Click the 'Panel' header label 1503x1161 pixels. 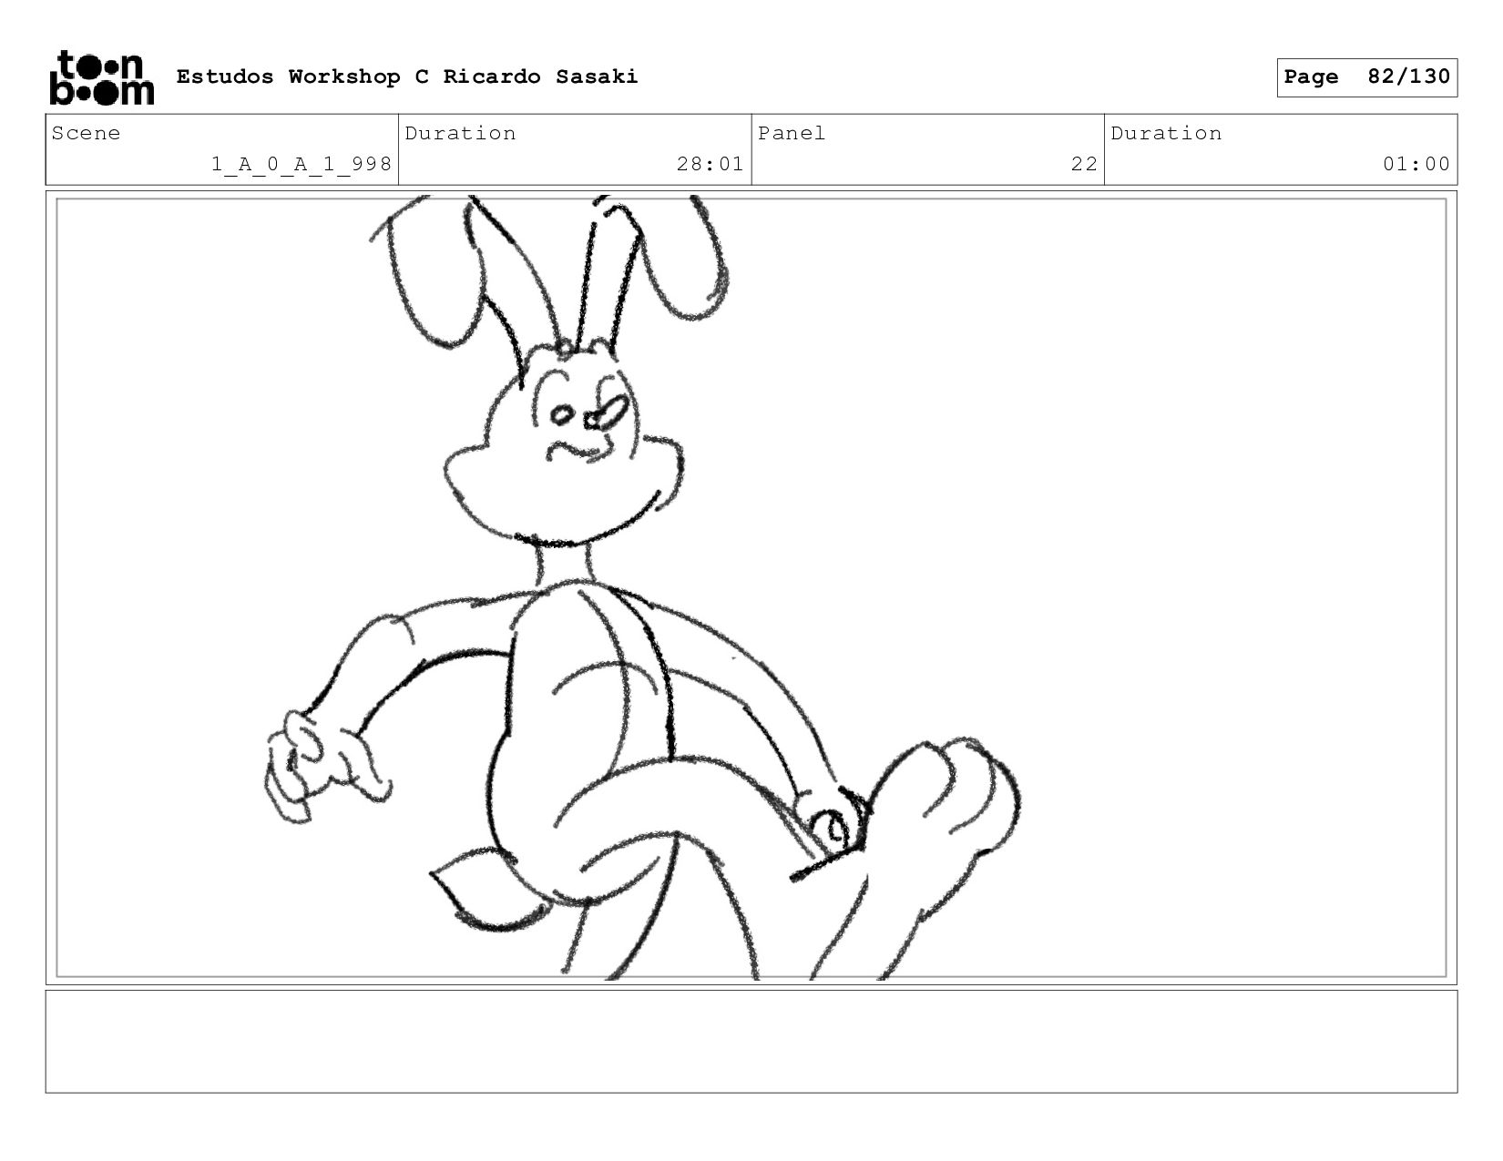(792, 133)
